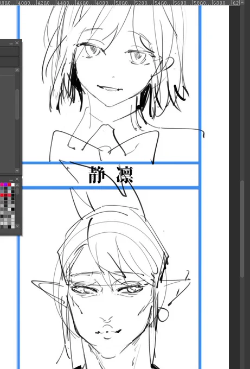The height and width of the screenshot is (369, 250).
Task: Pick the purple swatch in the palette
Action: (5, 184)
